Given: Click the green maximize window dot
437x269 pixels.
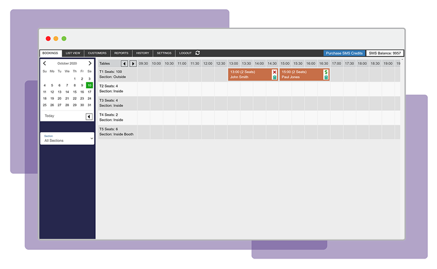Looking at the screenshot, I should [64, 39].
